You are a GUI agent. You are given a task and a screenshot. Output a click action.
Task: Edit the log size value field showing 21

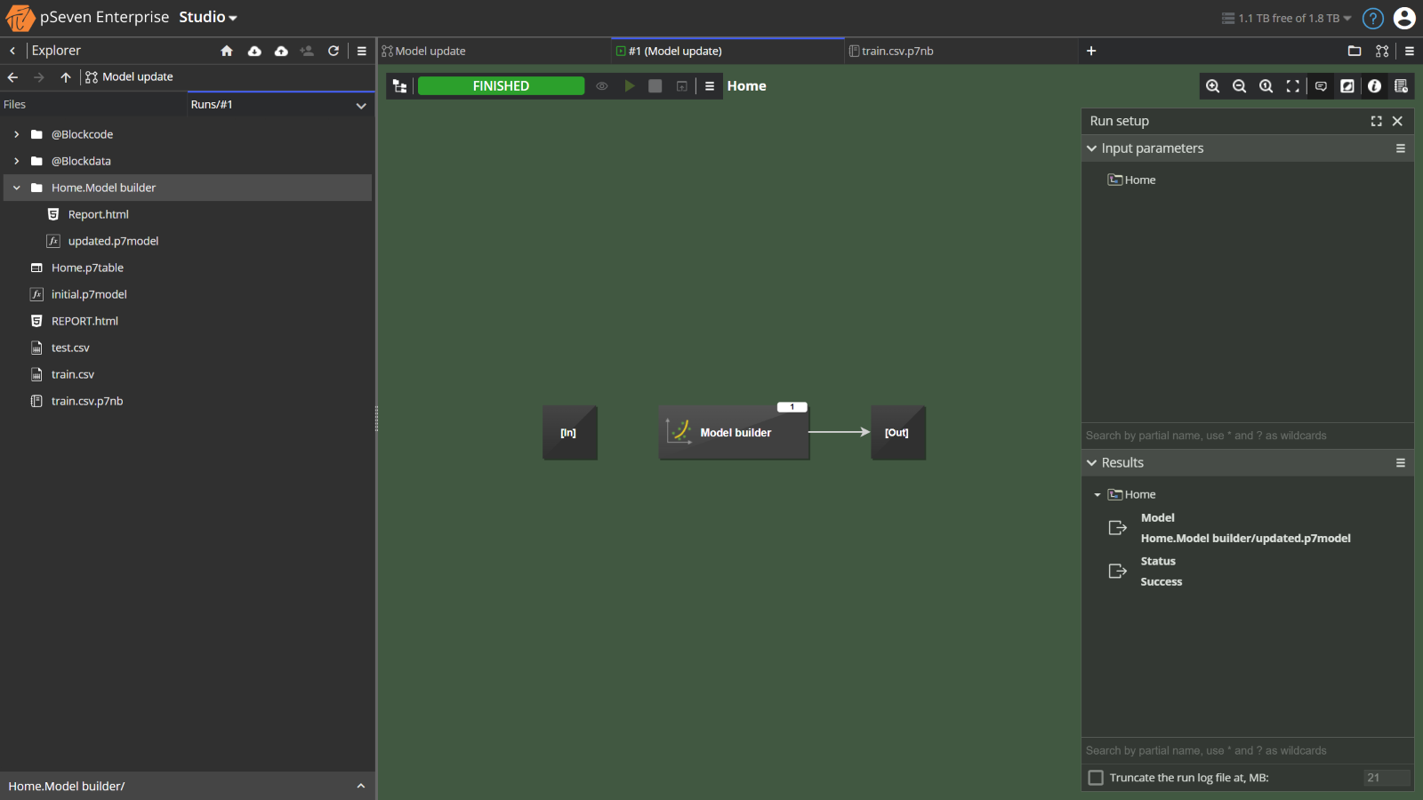click(1386, 777)
